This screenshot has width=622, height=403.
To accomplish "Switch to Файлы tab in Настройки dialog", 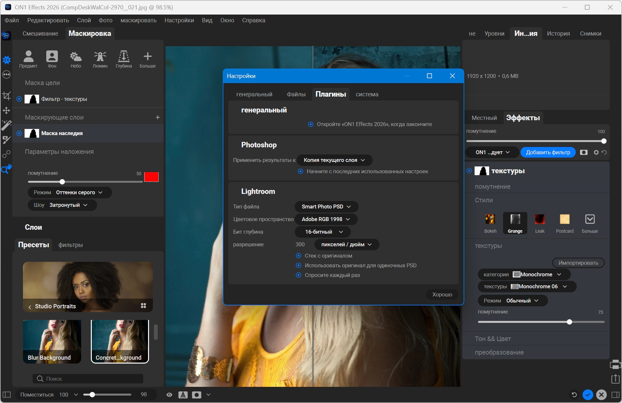I will tap(296, 94).
